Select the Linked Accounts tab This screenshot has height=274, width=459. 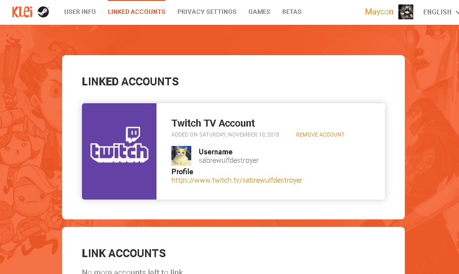[x=137, y=12]
